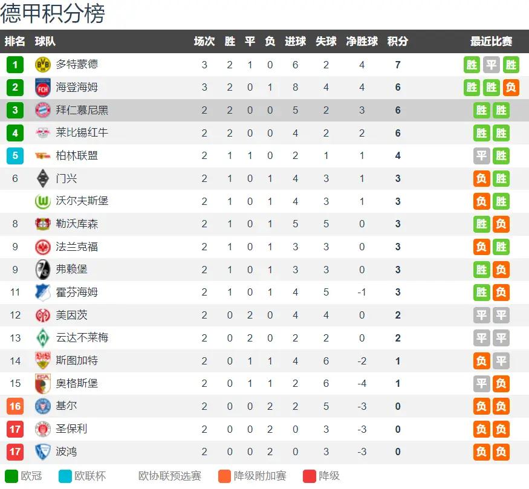
Task: Click the gray 平 badge for Dortmund
Action: point(491,65)
